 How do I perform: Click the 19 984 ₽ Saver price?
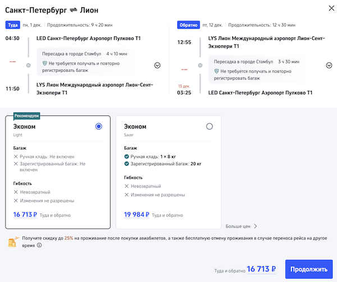tap(136, 214)
